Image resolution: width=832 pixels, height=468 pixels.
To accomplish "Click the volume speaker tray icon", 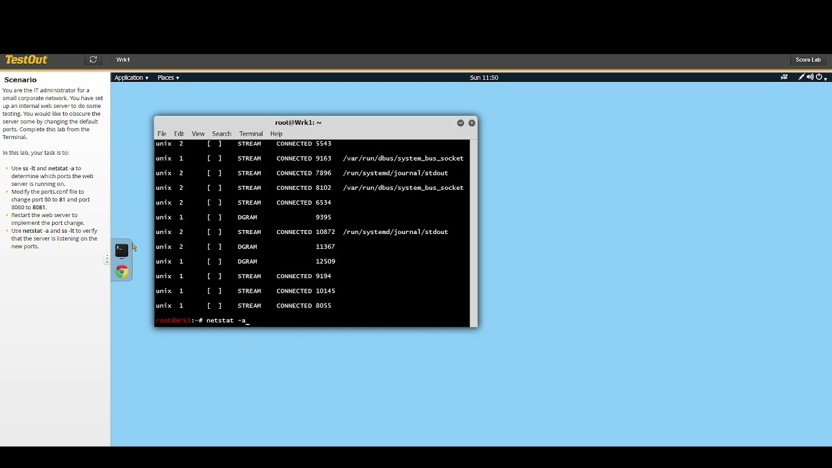I will [810, 77].
